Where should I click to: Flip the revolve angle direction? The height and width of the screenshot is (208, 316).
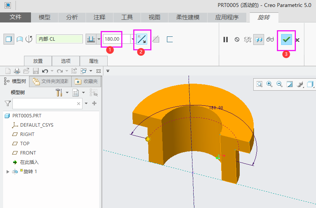142,40
